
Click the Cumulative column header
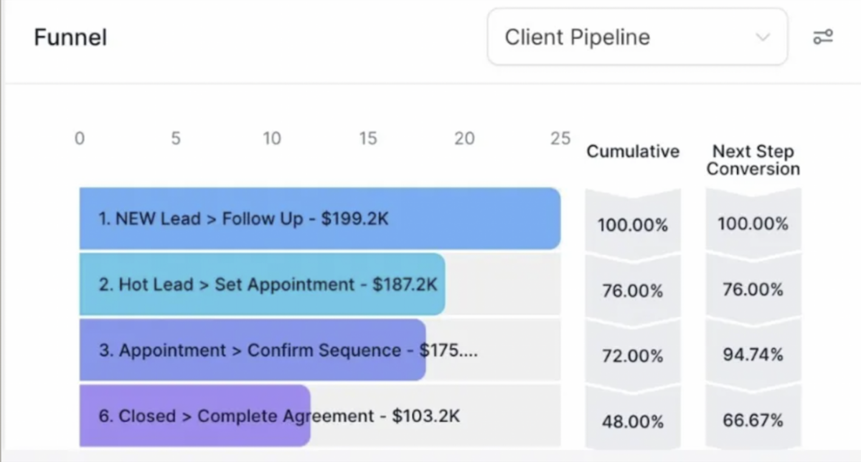pyautogui.click(x=633, y=151)
